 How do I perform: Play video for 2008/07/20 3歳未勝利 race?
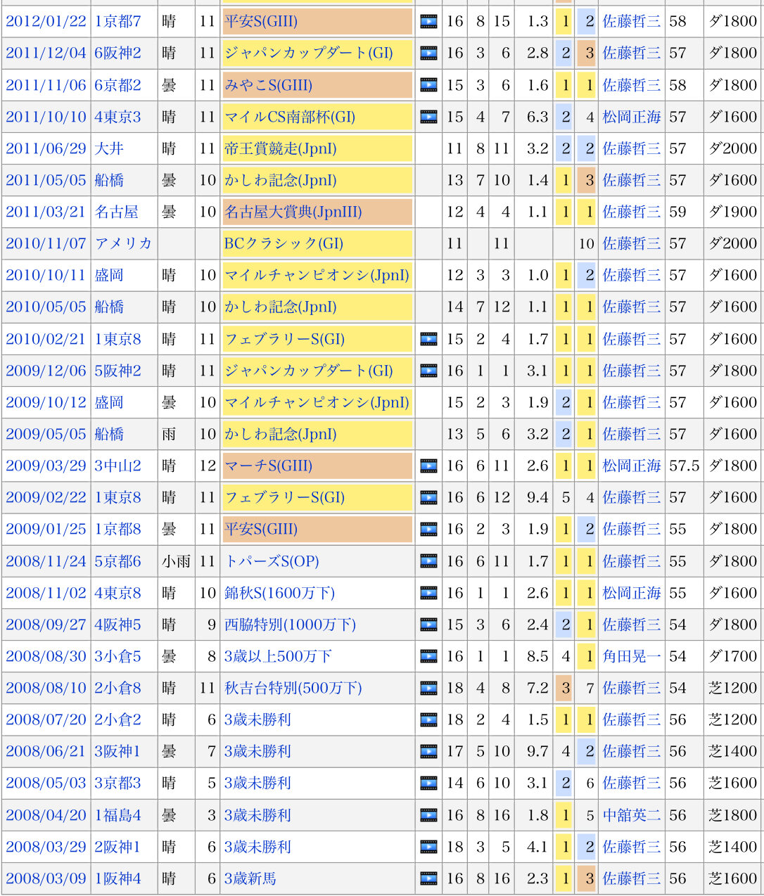tap(428, 720)
